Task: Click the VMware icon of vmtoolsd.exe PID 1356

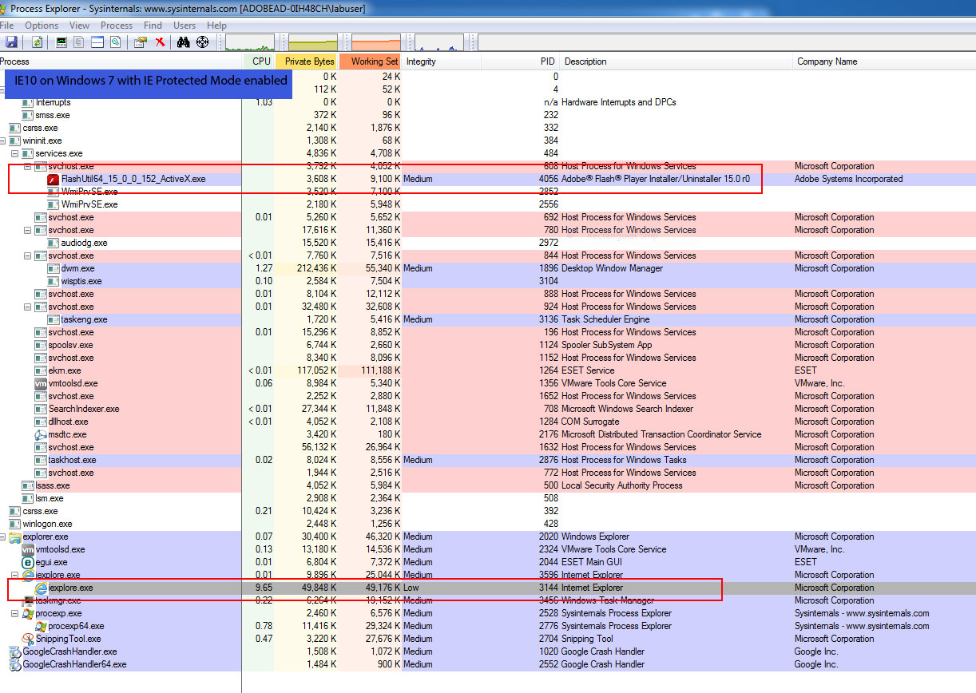Action: (x=41, y=383)
